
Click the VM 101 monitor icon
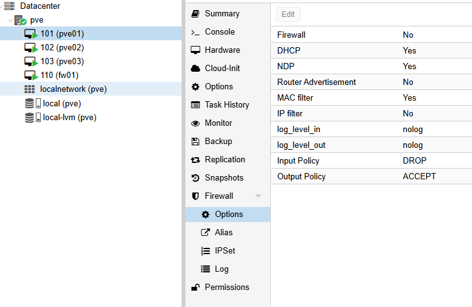(x=31, y=34)
